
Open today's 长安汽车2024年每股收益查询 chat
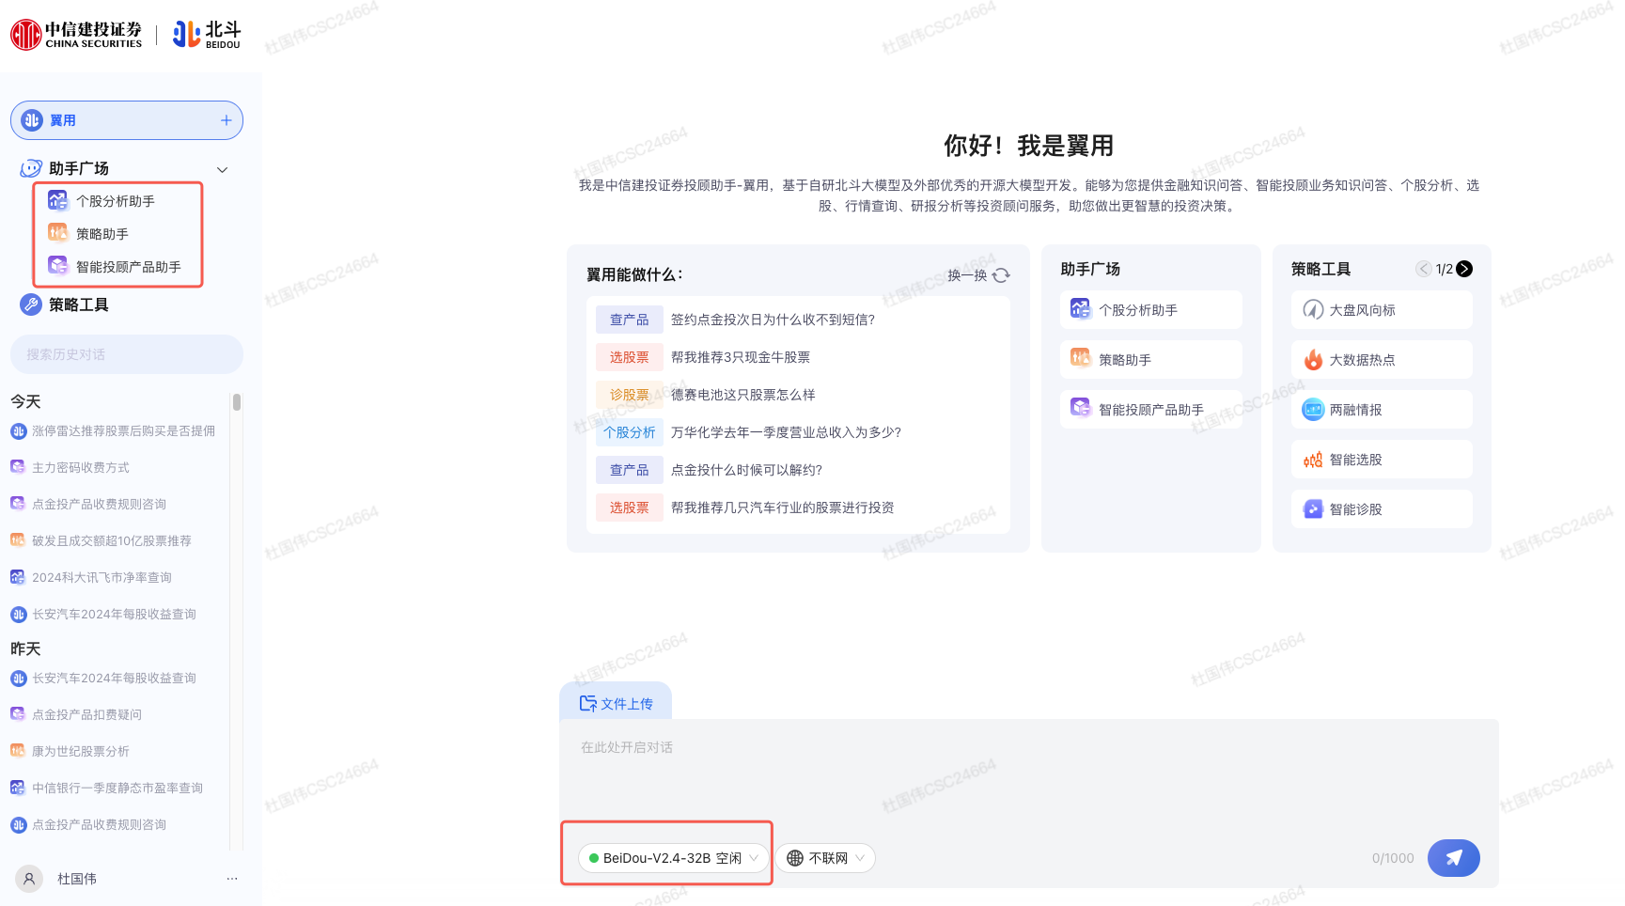(103, 615)
